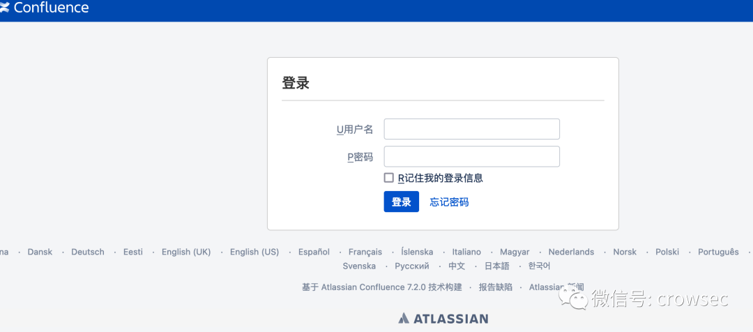This screenshot has height=332, width=753.
Task: Switch language to 한국어
Action: click(x=539, y=266)
